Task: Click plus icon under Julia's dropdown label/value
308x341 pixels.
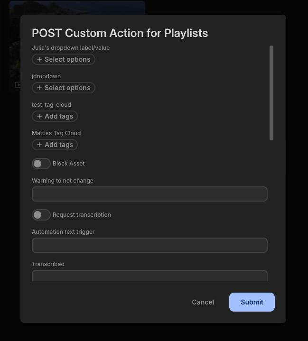Action: click(x=39, y=59)
